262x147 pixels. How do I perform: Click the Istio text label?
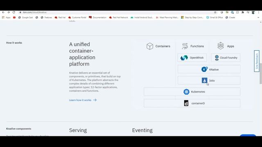(x=212, y=81)
